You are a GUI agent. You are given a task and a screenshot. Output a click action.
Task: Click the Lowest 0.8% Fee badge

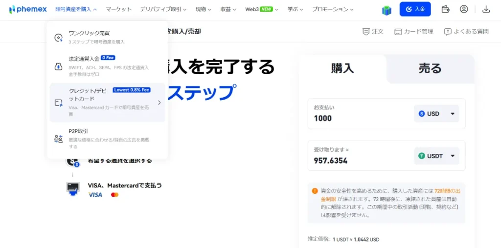click(131, 90)
